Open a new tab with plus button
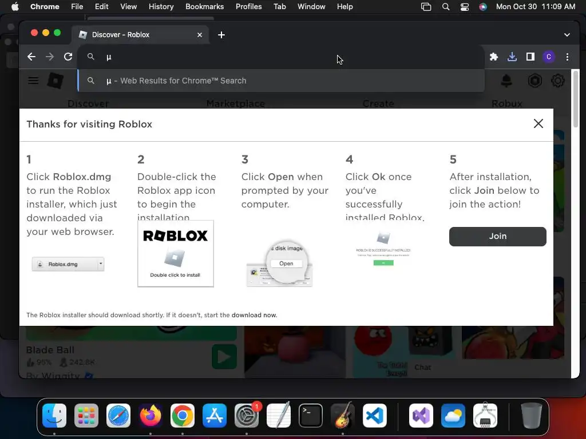This screenshot has width=586, height=439. [x=221, y=35]
